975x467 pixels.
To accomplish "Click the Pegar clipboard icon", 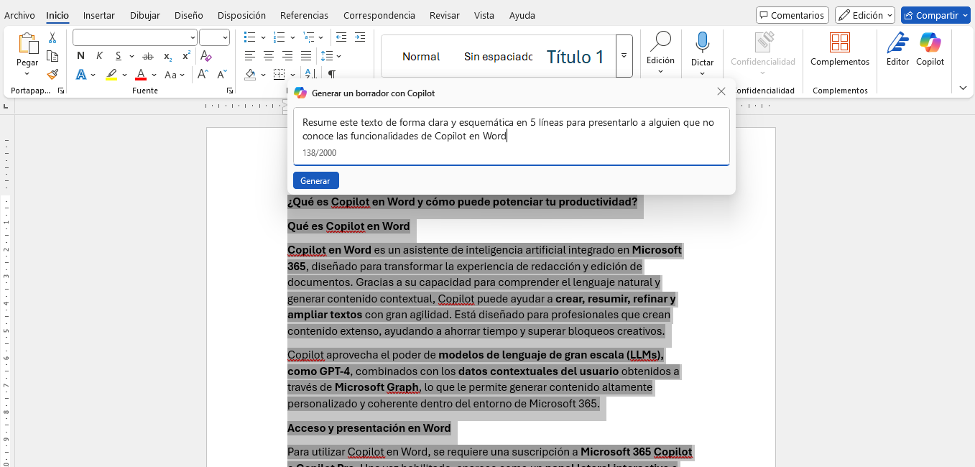I will pyautogui.click(x=27, y=43).
